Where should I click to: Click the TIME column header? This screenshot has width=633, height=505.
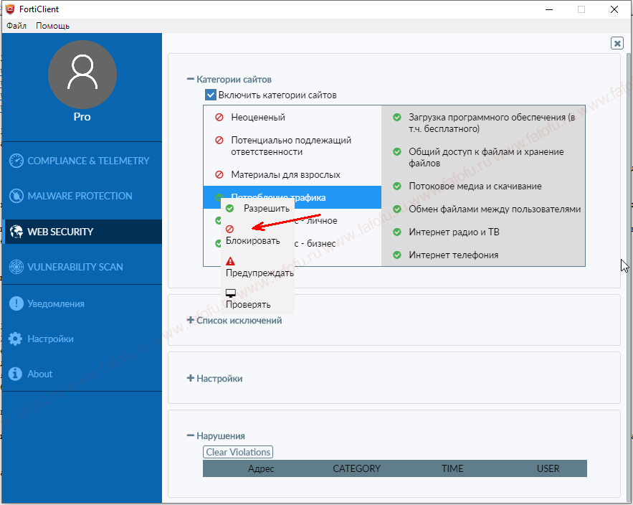(452, 468)
